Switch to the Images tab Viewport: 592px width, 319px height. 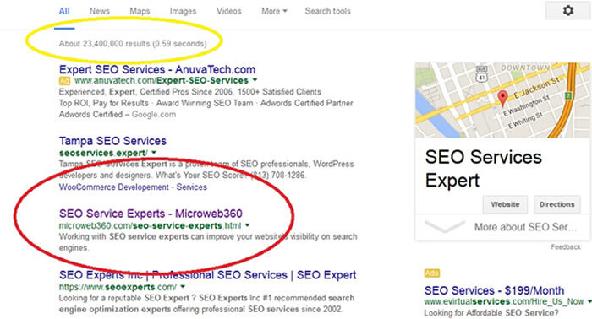(x=183, y=11)
